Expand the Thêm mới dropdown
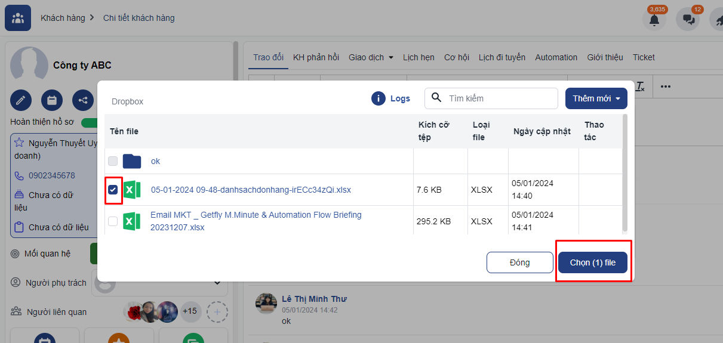Screen dimensions: 723x343 pyautogui.click(x=596, y=98)
